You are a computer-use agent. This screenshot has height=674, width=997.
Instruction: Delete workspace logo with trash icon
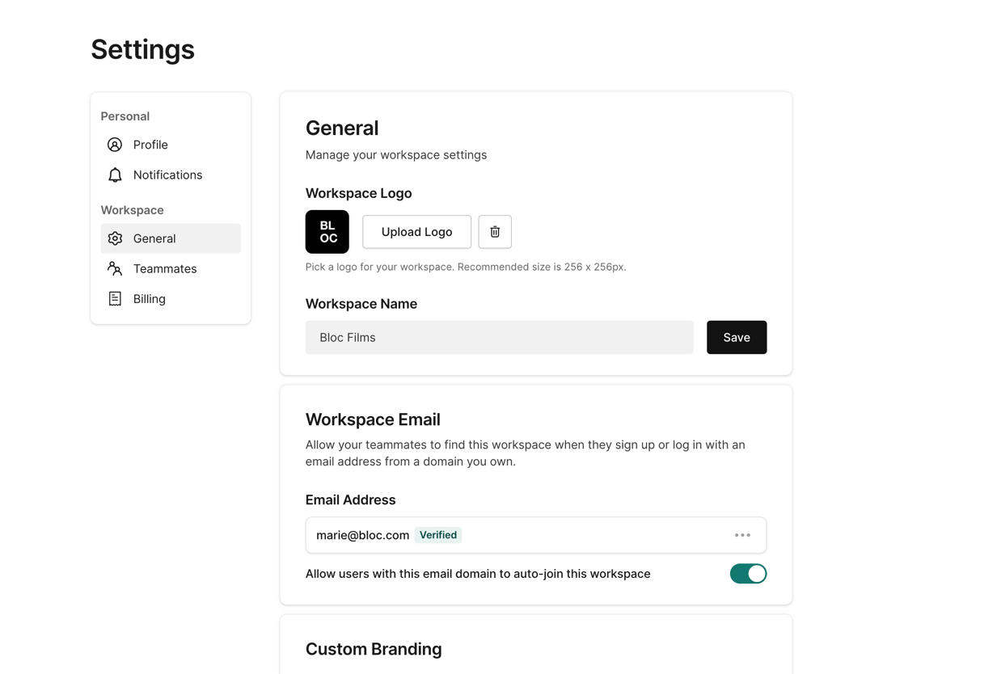point(495,232)
